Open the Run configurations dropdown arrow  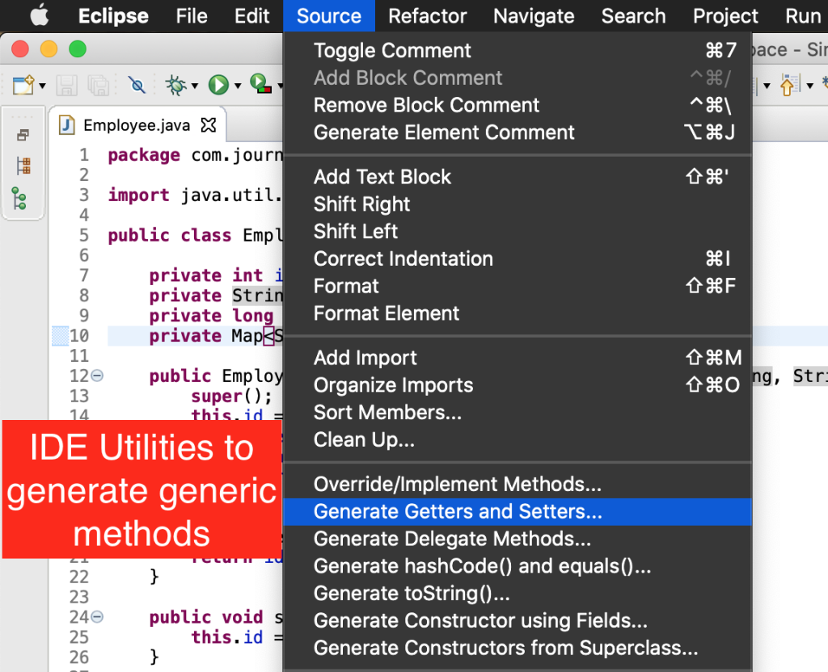point(239,86)
